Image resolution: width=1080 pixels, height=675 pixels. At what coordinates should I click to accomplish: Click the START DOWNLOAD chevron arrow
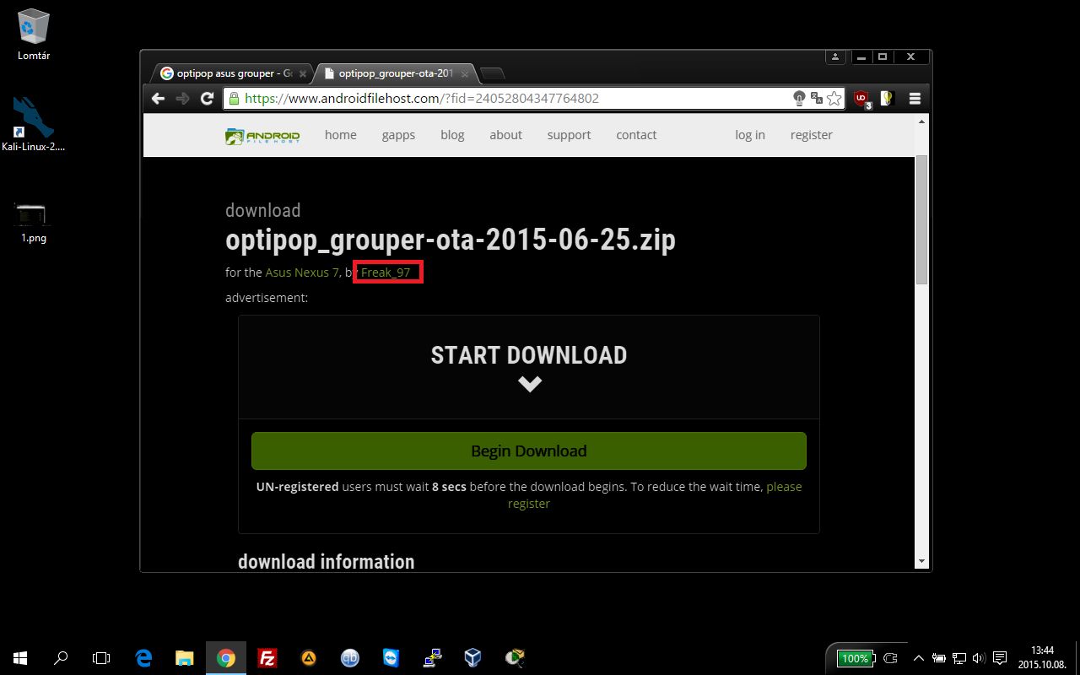(x=530, y=384)
